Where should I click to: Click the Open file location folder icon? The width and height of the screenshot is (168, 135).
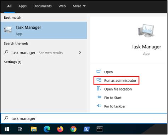click(99, 89)
